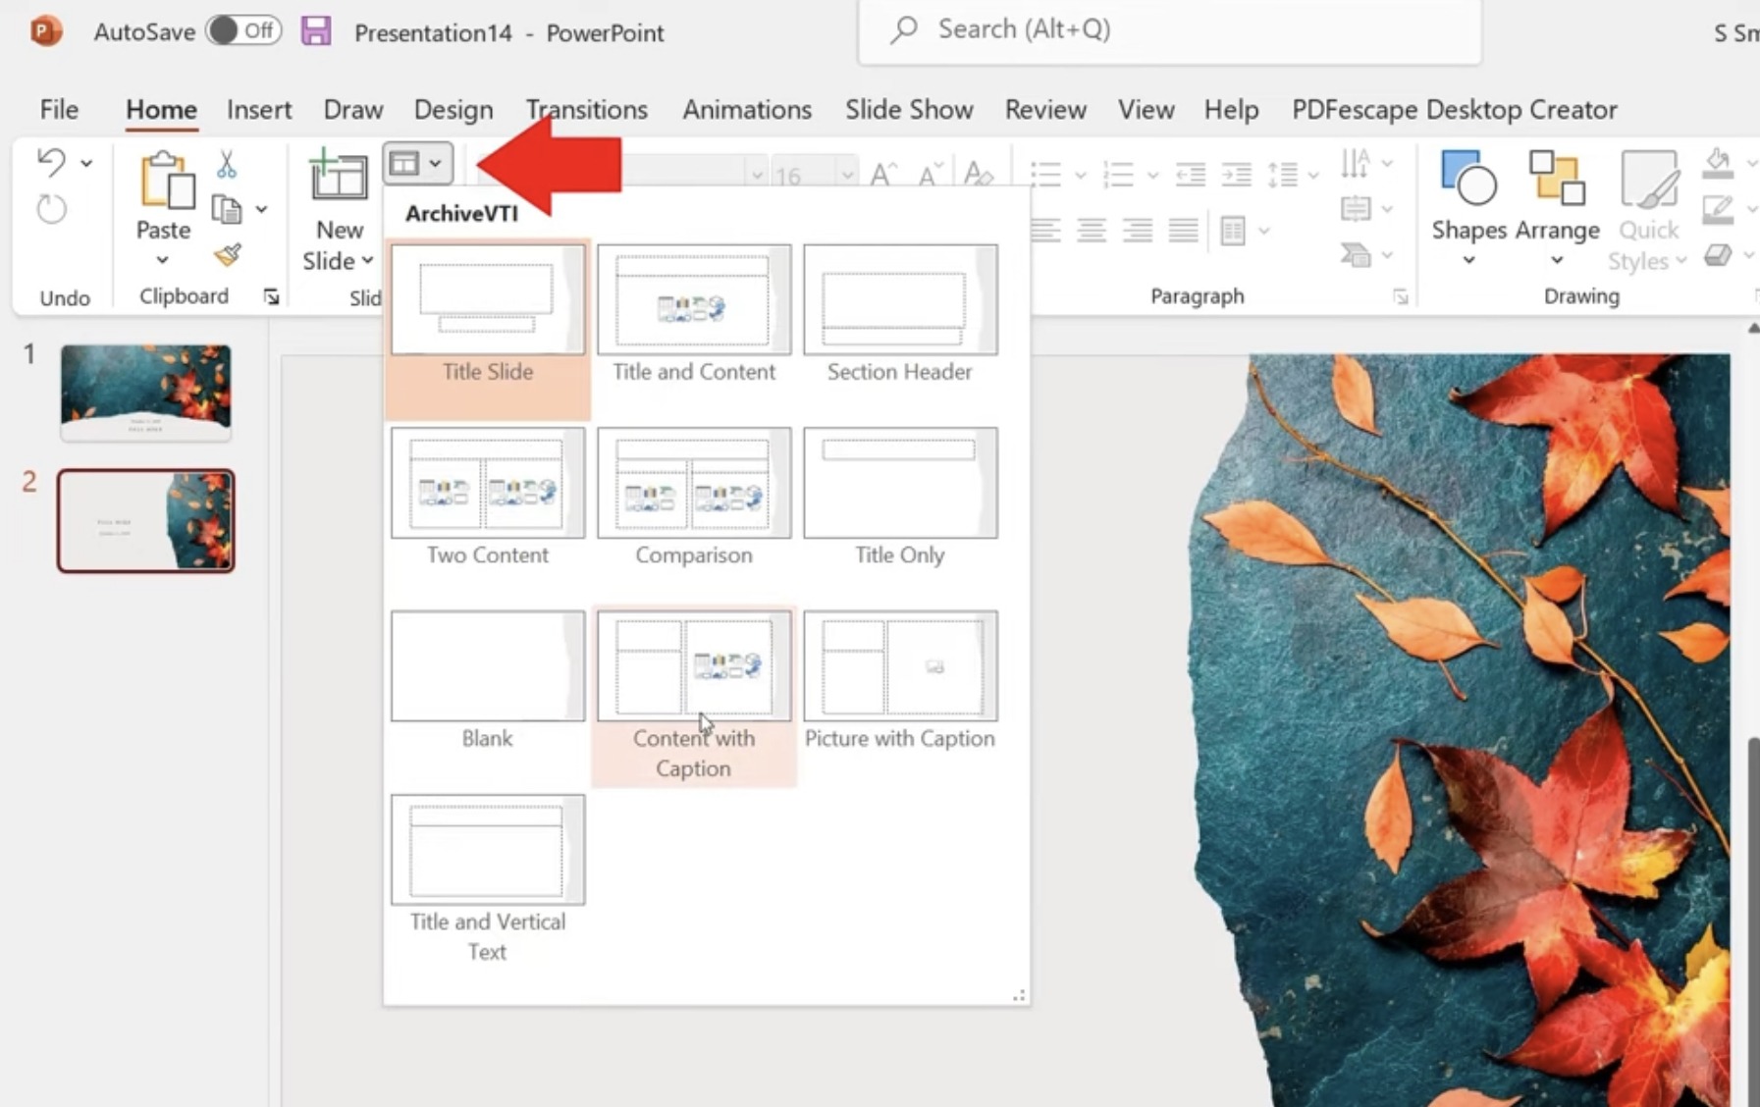Apply the Content with Caption layout
The image size is (1760, 1107).
(694, 696)
